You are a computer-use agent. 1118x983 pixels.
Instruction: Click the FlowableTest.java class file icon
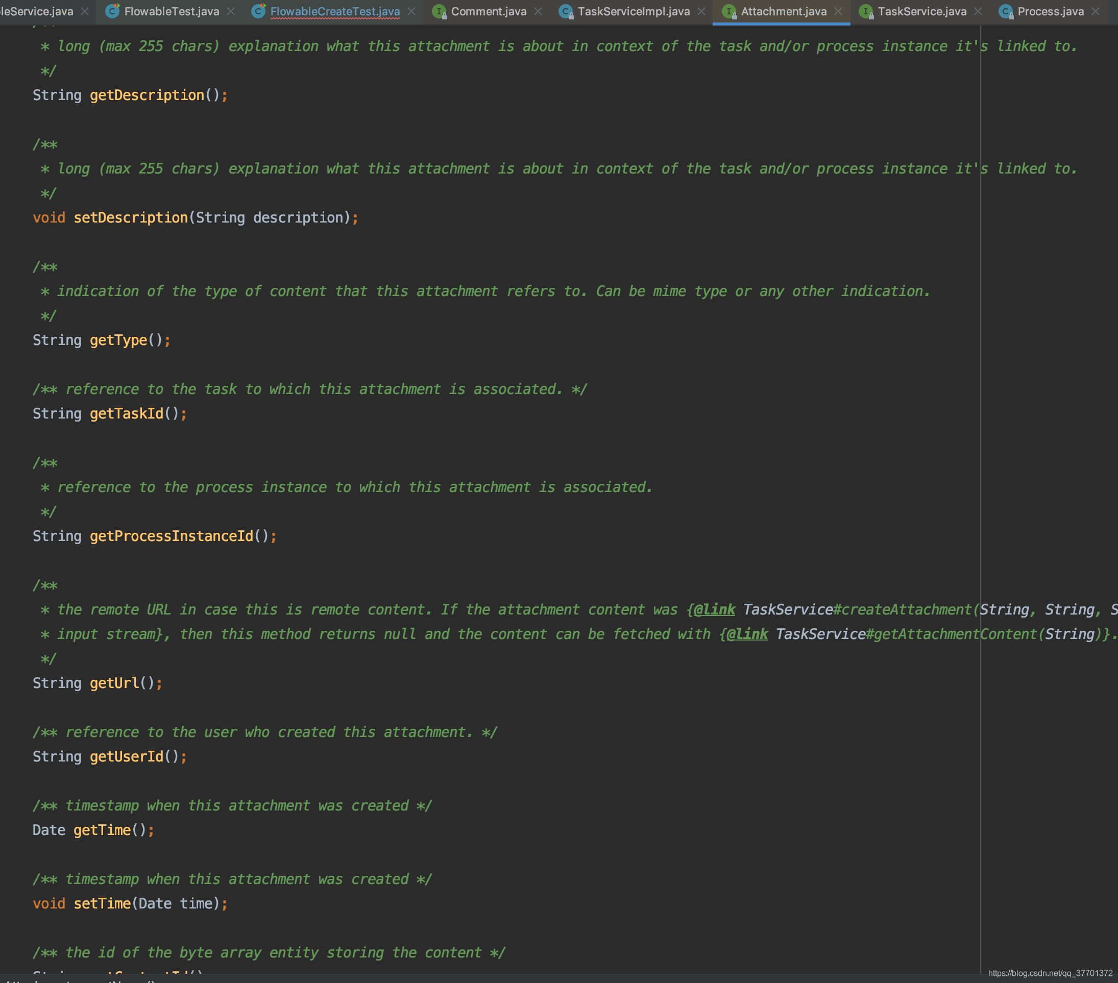[113, 11]
